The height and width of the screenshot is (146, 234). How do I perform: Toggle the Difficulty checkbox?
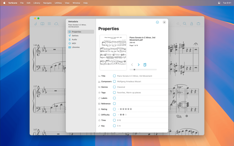(114, 115)
